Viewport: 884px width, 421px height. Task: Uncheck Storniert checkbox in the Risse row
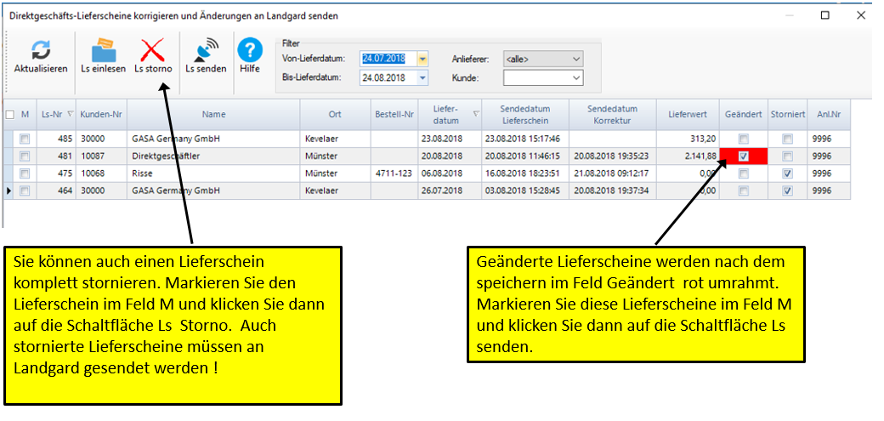pos(788,174)
